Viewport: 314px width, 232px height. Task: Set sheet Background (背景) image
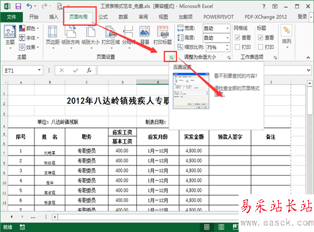(144, 35)
